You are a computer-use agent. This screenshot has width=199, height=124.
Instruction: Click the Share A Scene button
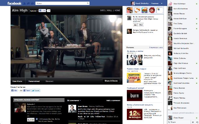click(x=111, y=81)
